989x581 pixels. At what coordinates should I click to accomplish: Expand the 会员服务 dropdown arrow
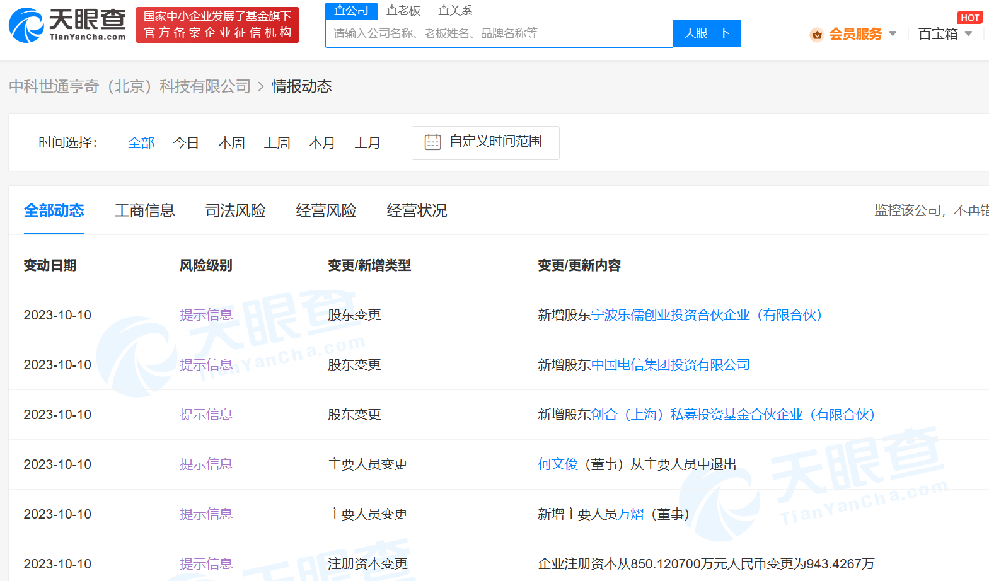pyautogui.click(x=893, y=34)
